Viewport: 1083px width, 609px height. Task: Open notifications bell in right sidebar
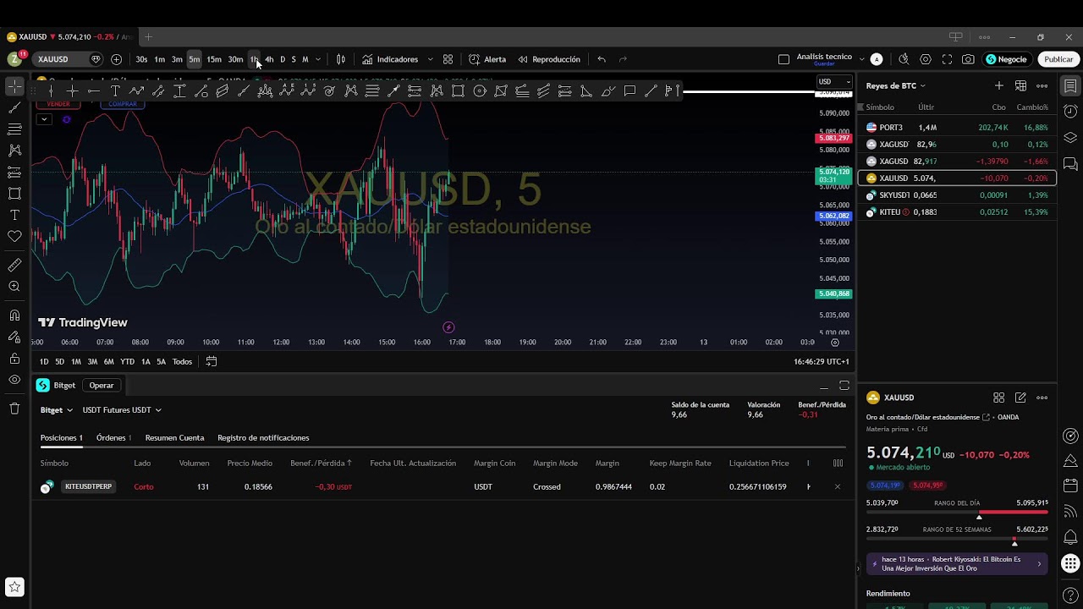pos(1070,537)
